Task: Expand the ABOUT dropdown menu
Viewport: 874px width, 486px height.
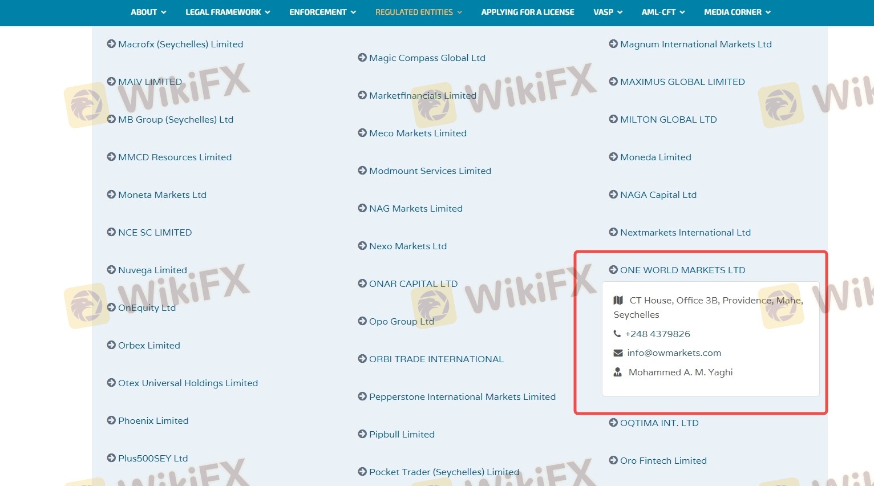Action: pyautogui.click(x=148, y=12)
